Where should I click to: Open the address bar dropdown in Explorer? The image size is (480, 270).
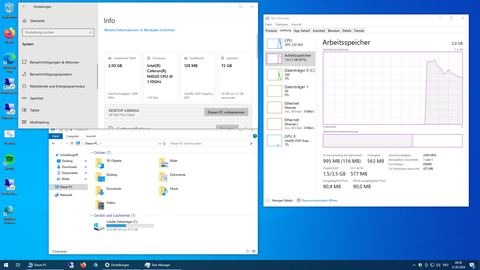point(160,143)
